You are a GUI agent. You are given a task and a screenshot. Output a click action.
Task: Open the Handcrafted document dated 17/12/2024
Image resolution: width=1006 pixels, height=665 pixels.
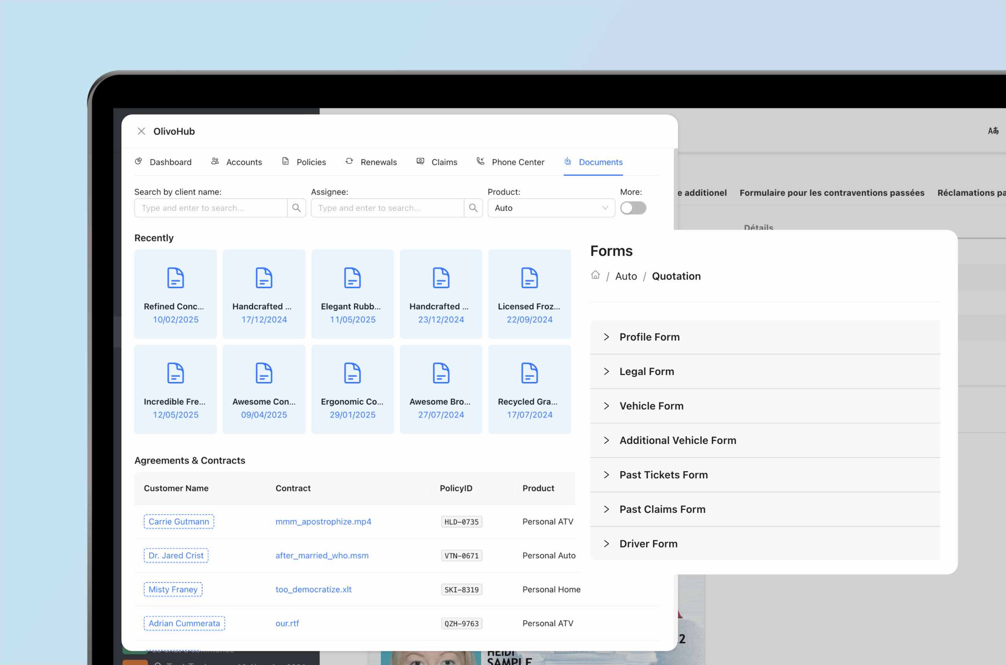(264, 294)
